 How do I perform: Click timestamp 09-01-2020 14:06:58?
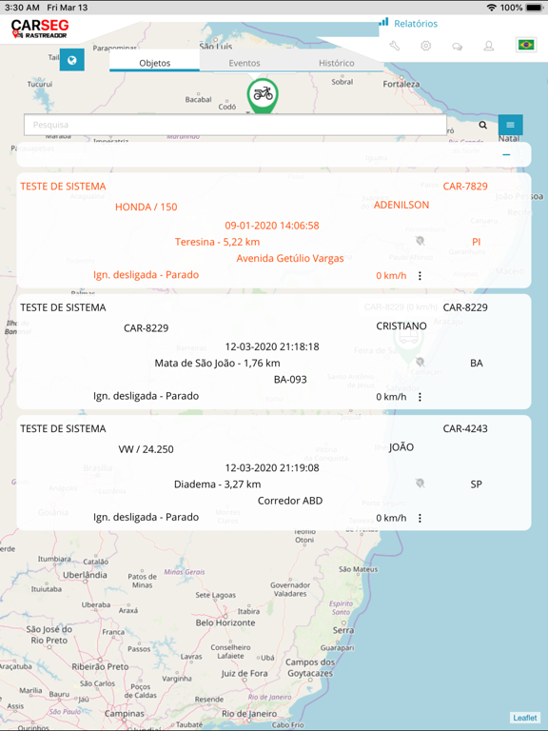pyautogui.click(x=272, y=226)
